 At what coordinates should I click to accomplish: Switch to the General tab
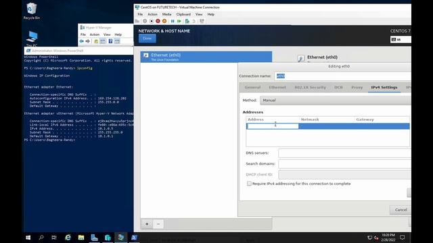[x=252, y=87]
